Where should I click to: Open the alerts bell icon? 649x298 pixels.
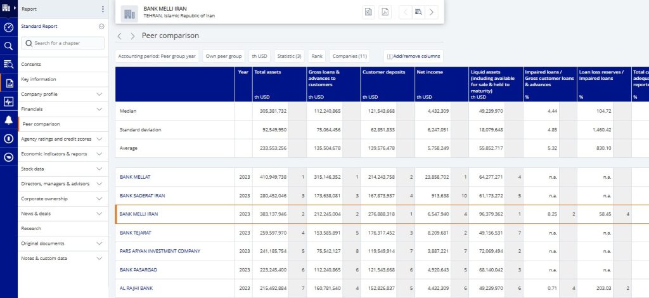pos(8,120)
